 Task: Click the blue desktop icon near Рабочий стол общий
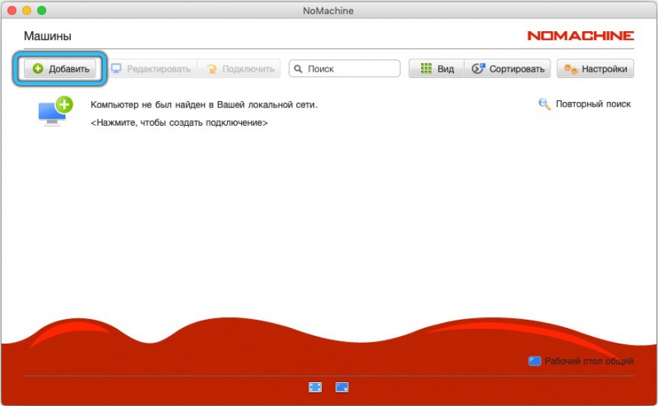point(534,361)
